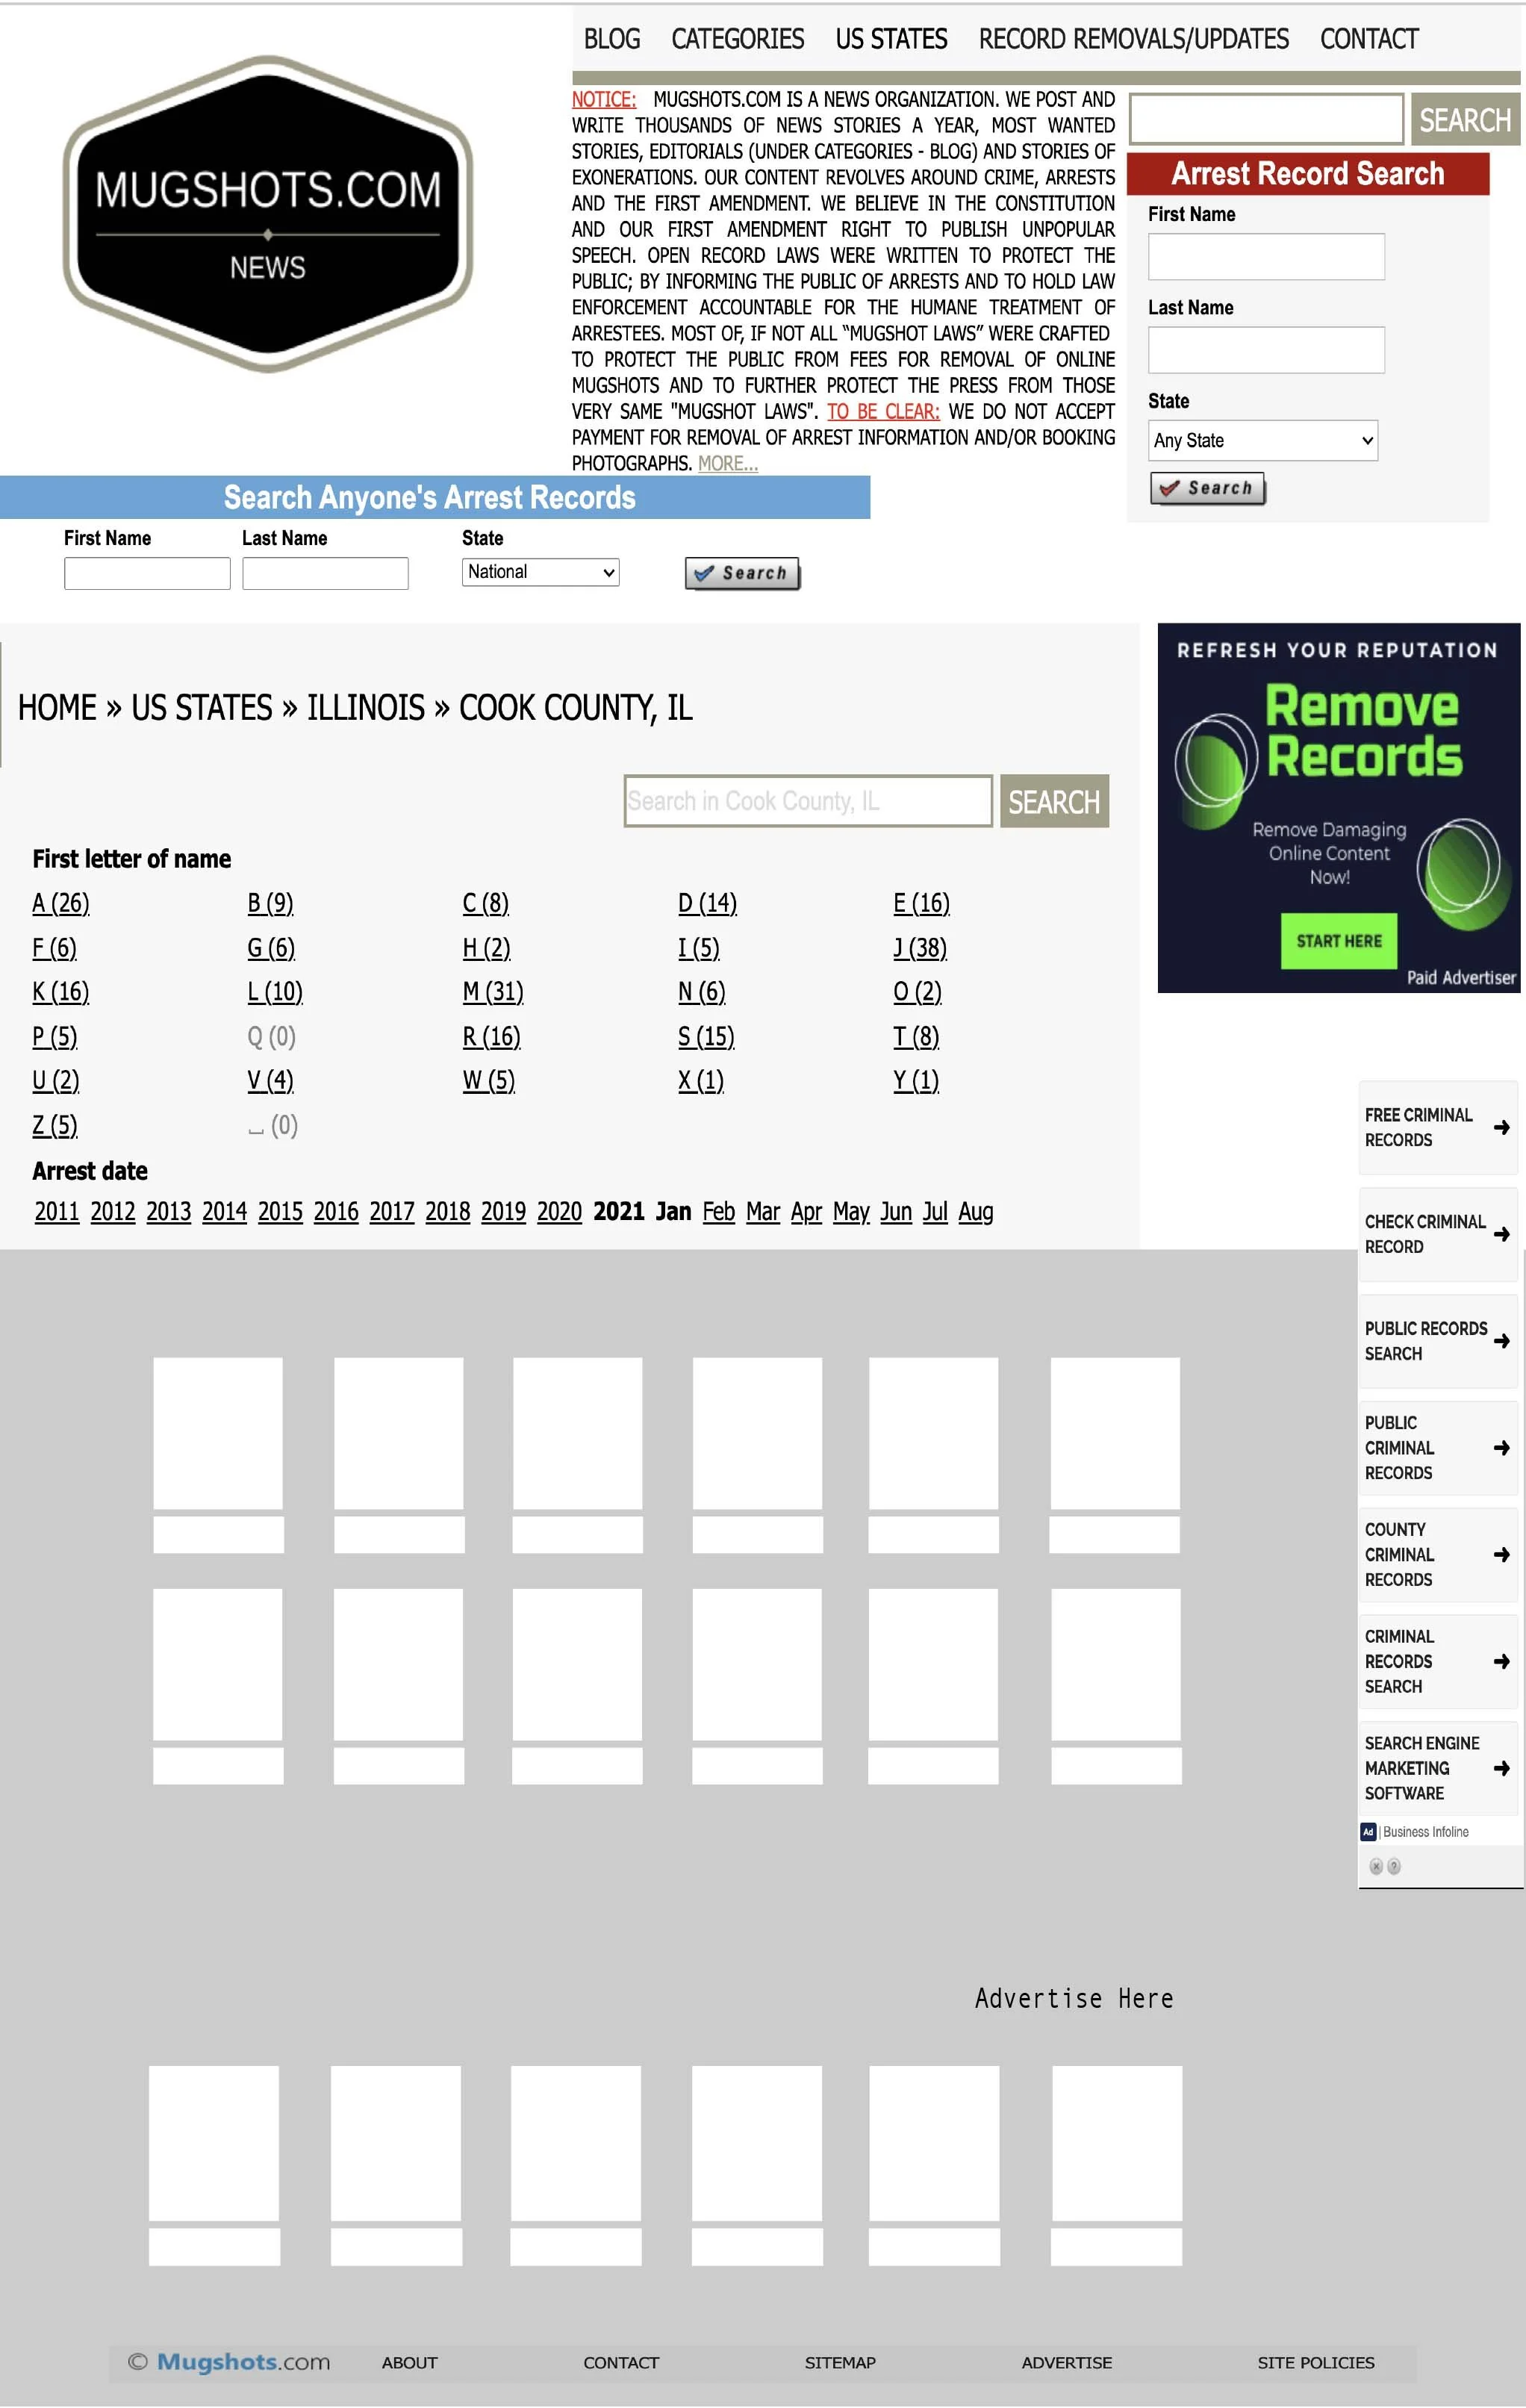The width and height of the screenshot is (1526, 2408).
Task: Select arrest year 2015
Action: point(280,1212)
